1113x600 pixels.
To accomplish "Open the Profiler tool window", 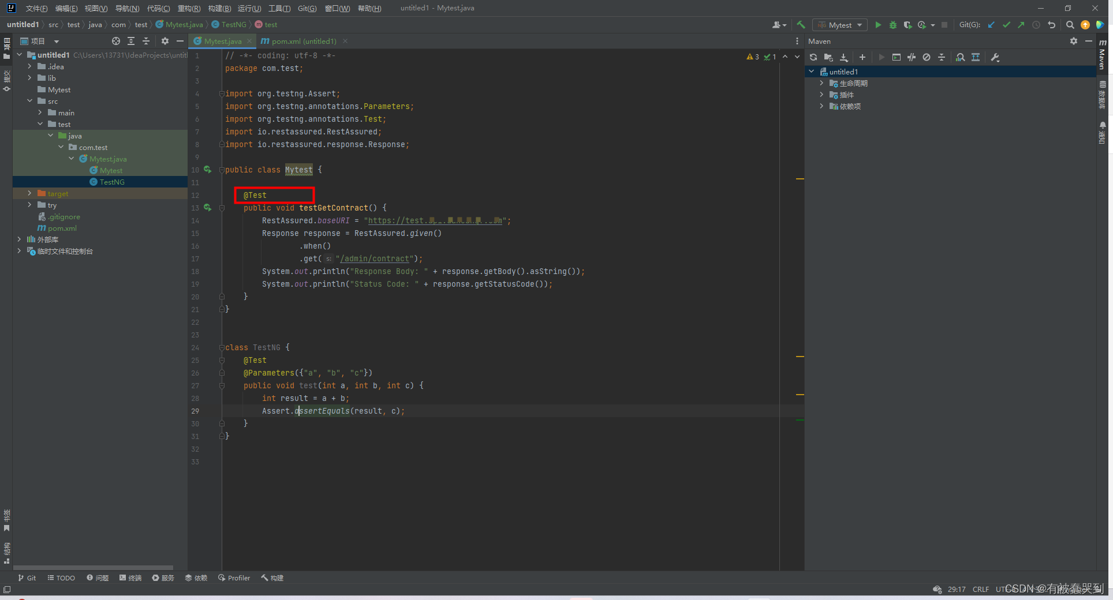I will tap(234, 577).
